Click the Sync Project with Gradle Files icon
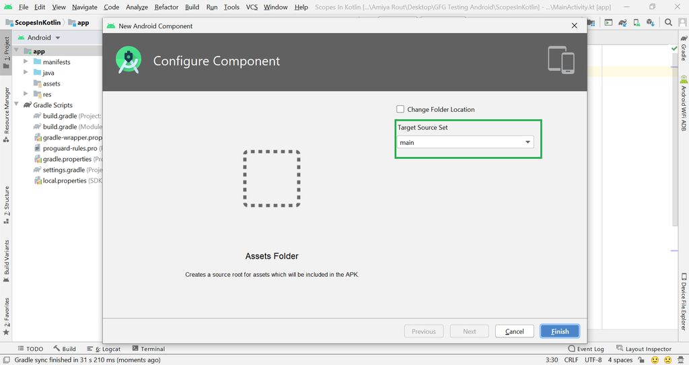Image resolution: width=689 pixels, height=365 pixels. [622, 22]
